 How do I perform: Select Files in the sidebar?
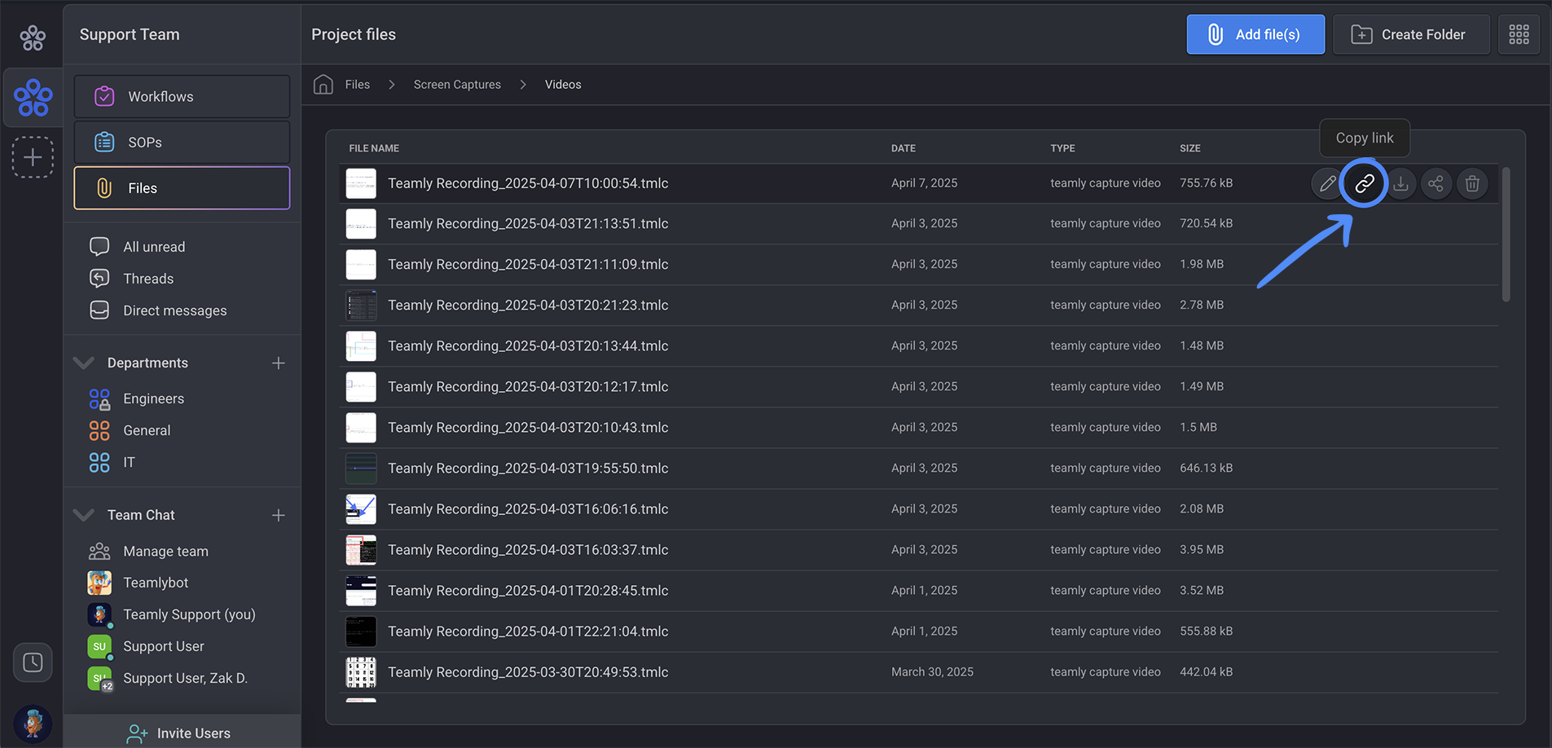(x=182, y=187)
